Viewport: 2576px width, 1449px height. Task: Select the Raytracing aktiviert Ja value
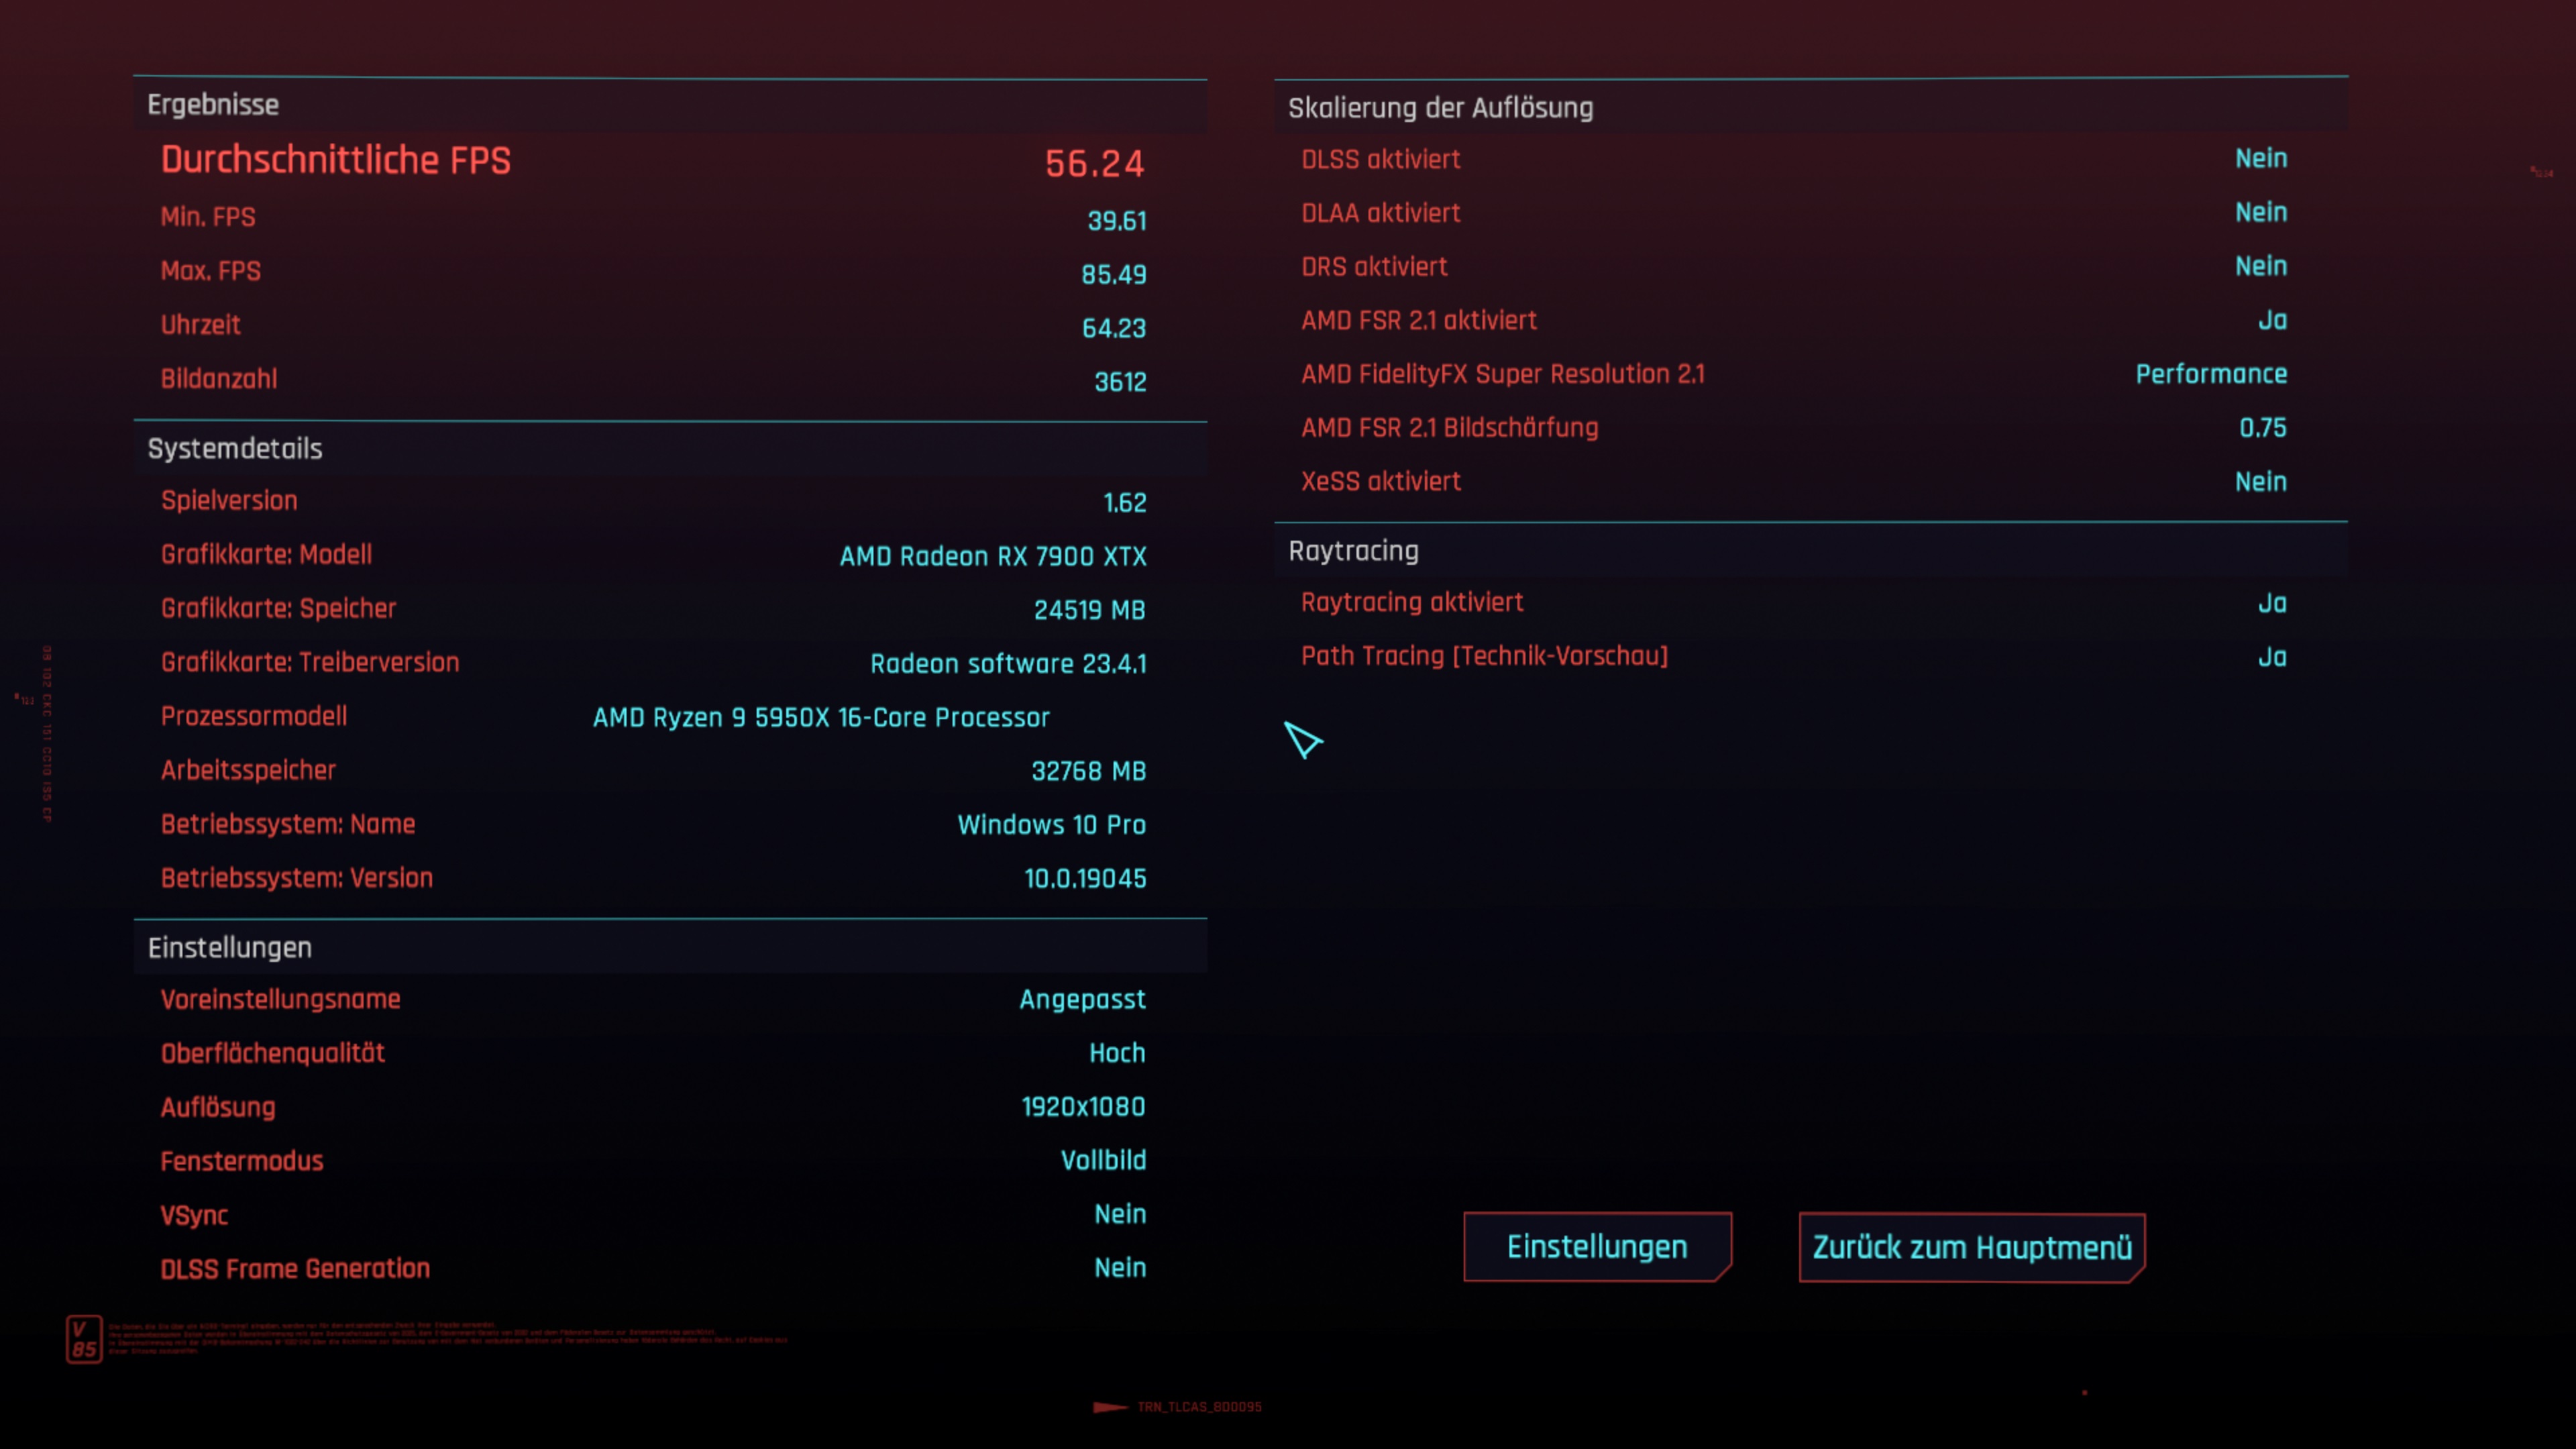click(2271, 603)
